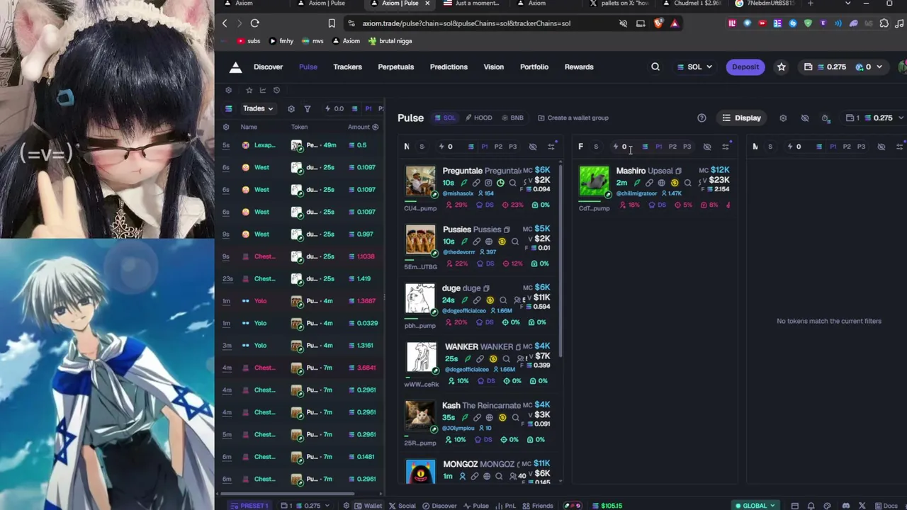
Task: Open the Wallet tracker in the bottom bar
Action: click(368, 506)
